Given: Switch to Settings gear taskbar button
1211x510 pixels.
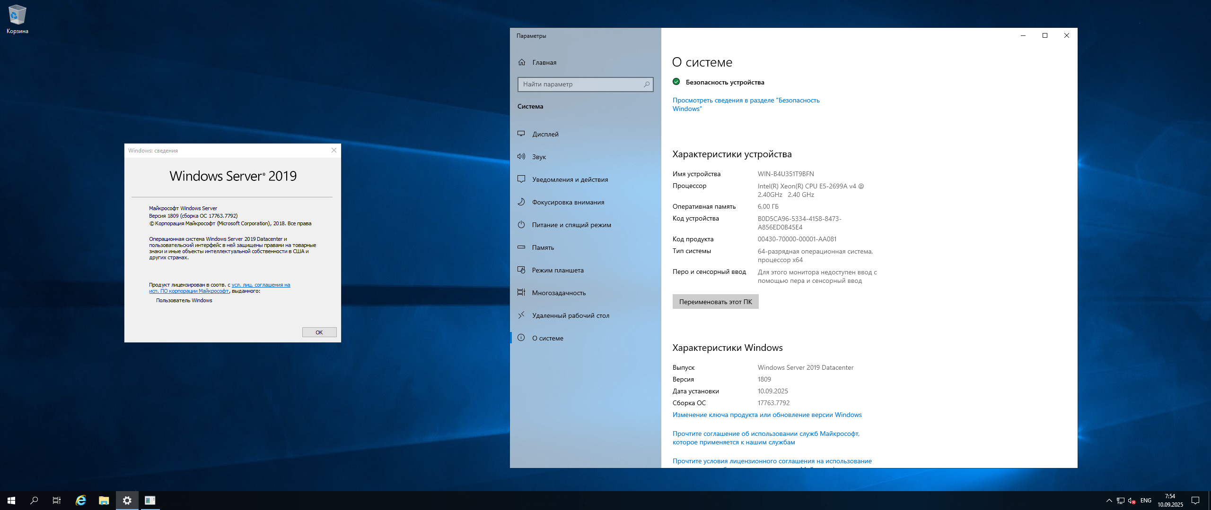Looking at the screenshot, I should coord(127,501).
